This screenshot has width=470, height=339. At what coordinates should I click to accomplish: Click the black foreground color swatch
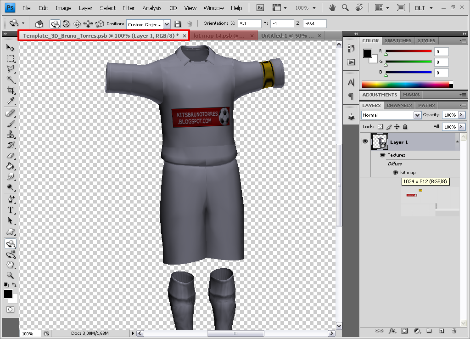click(x=8, y=294)
